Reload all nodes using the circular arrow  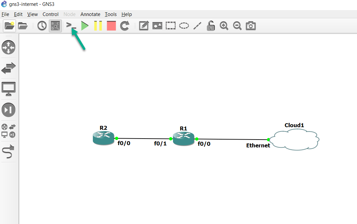(x=124, y=25)
